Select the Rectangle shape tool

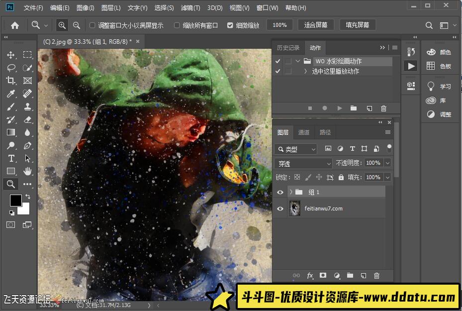click(11, 171)
